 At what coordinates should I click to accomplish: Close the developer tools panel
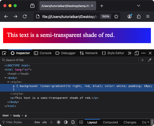pos(150,53)
